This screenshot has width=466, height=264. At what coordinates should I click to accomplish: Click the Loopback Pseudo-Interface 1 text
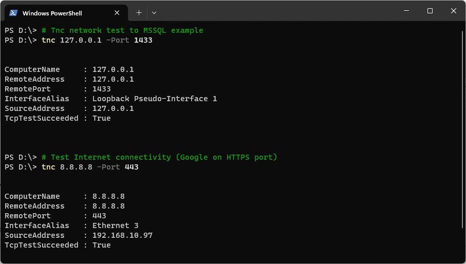(154, 99)
